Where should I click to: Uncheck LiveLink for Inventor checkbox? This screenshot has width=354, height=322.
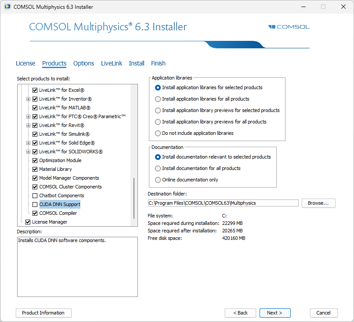[35, 99]
